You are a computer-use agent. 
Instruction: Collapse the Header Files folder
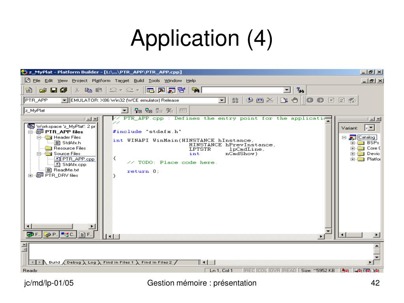[x=39, y=137]
